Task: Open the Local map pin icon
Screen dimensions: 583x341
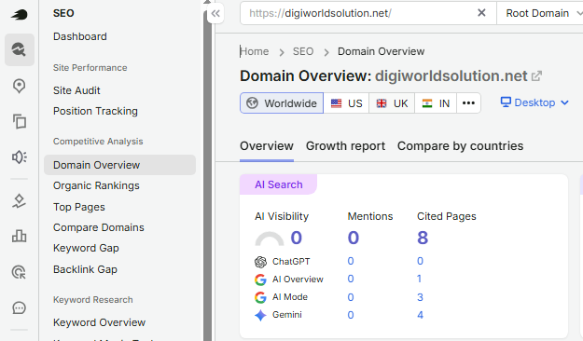Action: tap(20, 86)
